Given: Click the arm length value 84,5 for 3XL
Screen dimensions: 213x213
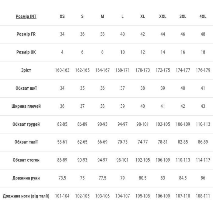Looking at the screenshot, I should pos(183,178).
